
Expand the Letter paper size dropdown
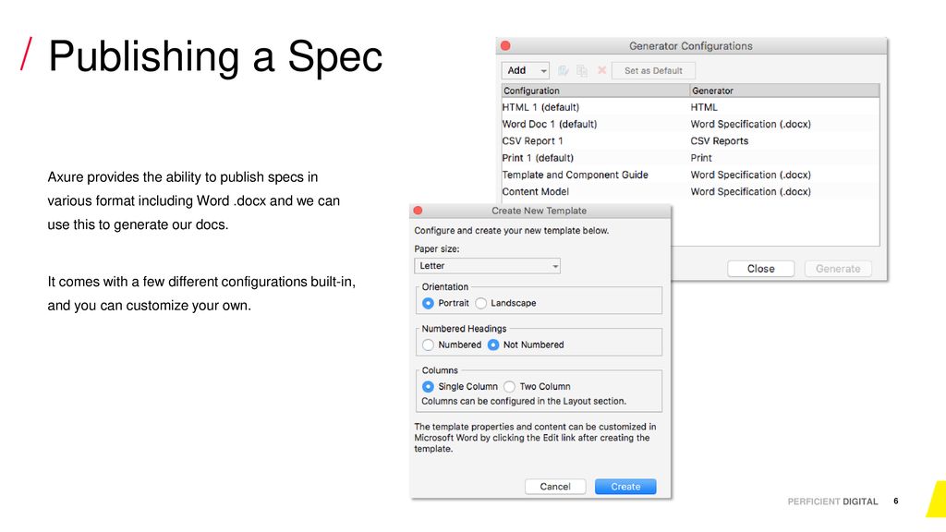(x=488, y=266)
